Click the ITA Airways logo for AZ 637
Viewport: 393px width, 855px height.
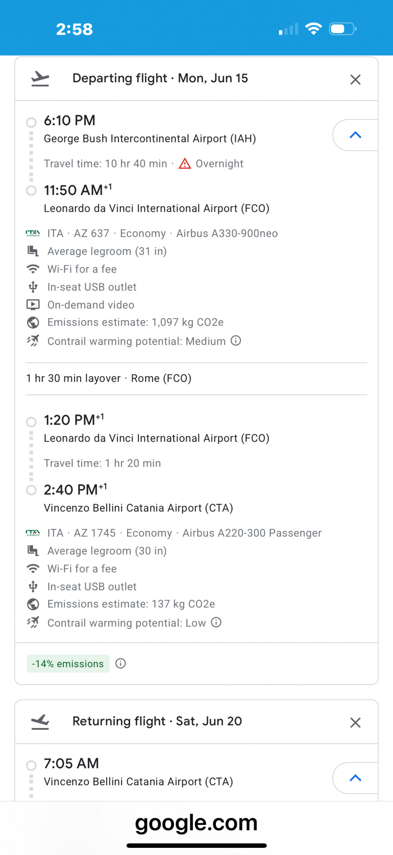(x=33, y=233)
